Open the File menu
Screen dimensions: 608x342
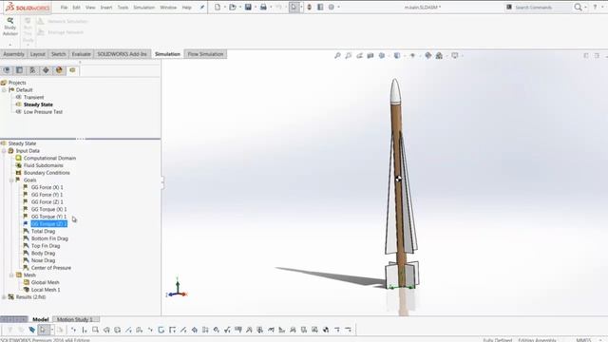click(64, 8)
